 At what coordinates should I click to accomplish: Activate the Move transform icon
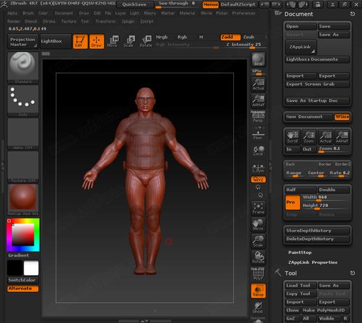click(112, 42)
